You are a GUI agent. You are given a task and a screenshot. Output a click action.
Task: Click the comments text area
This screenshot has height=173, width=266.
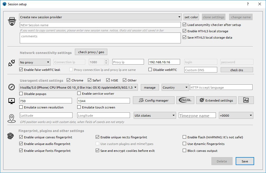click(100, 38)
